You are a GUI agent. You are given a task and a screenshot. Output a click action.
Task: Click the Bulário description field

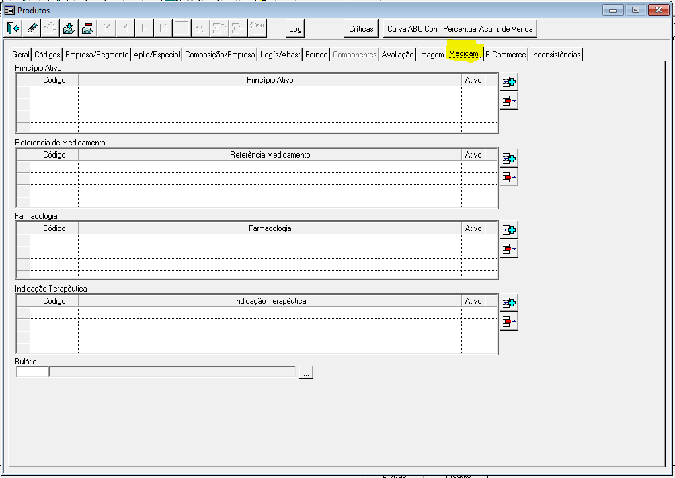[x=173, y=372]
